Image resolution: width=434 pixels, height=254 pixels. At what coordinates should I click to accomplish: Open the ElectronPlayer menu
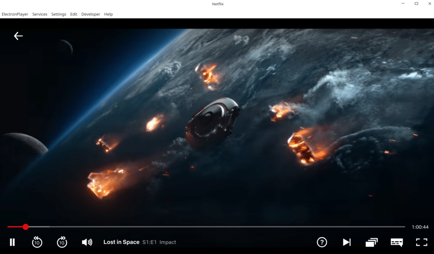(x=15, y=14)
